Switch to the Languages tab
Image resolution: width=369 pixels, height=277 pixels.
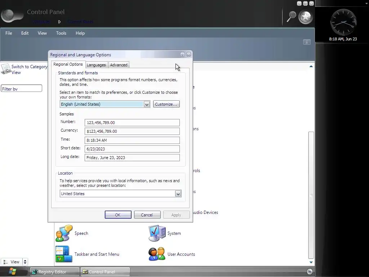96,65
